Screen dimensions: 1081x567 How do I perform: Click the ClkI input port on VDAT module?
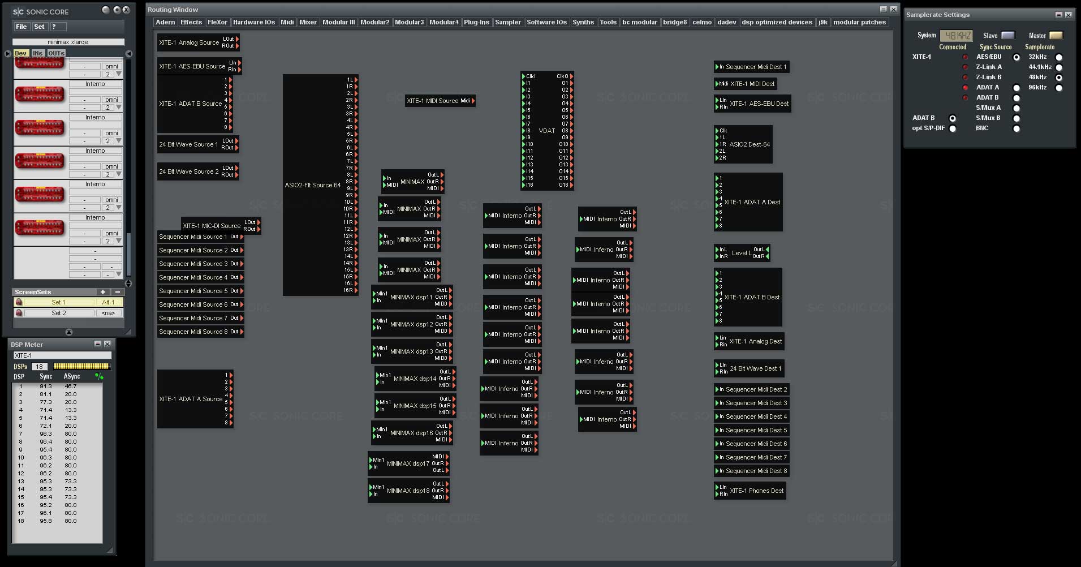pos(523,76)
